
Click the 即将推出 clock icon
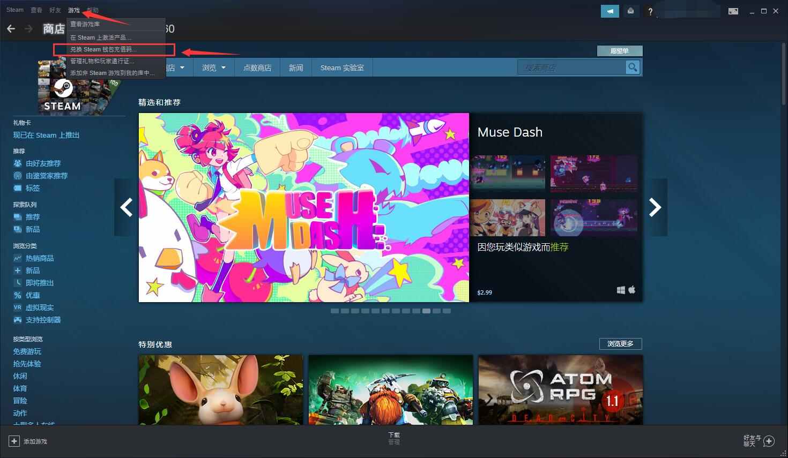pos(18,283)
